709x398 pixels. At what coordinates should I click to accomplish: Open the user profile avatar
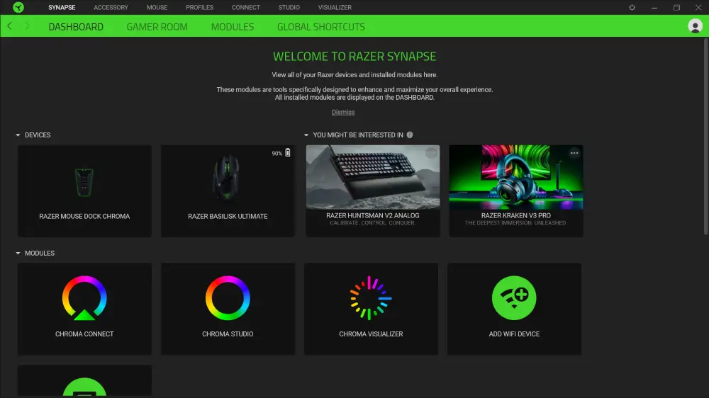tap(695, 26)
